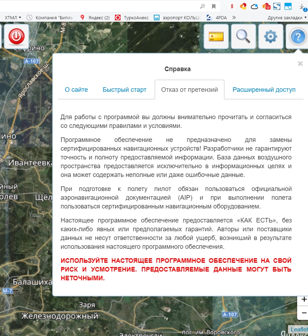308x336 pixels.
Task: Zoom in the map with plus
Action: tap(304, 300)
